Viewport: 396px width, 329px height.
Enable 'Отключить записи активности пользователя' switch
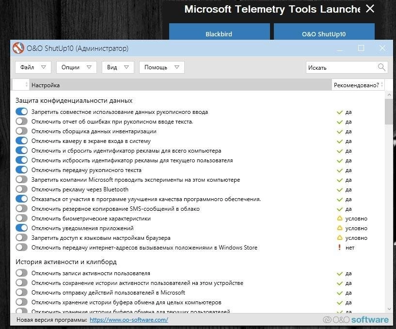tap(21, 273)
